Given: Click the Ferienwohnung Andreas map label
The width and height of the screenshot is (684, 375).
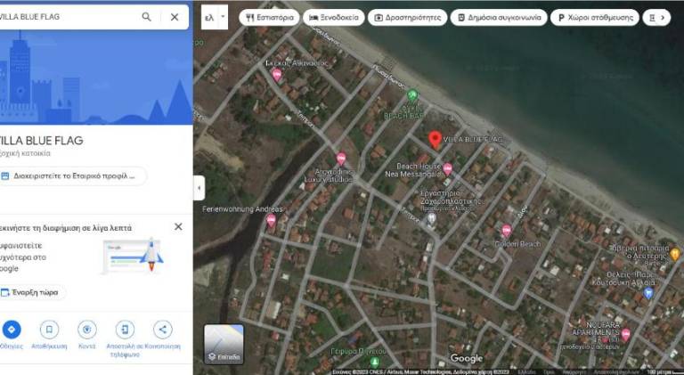Looking at the screenshot, I should click(242, 209).
